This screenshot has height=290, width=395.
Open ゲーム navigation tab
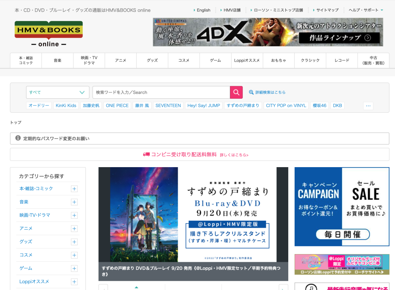point(215,60)
